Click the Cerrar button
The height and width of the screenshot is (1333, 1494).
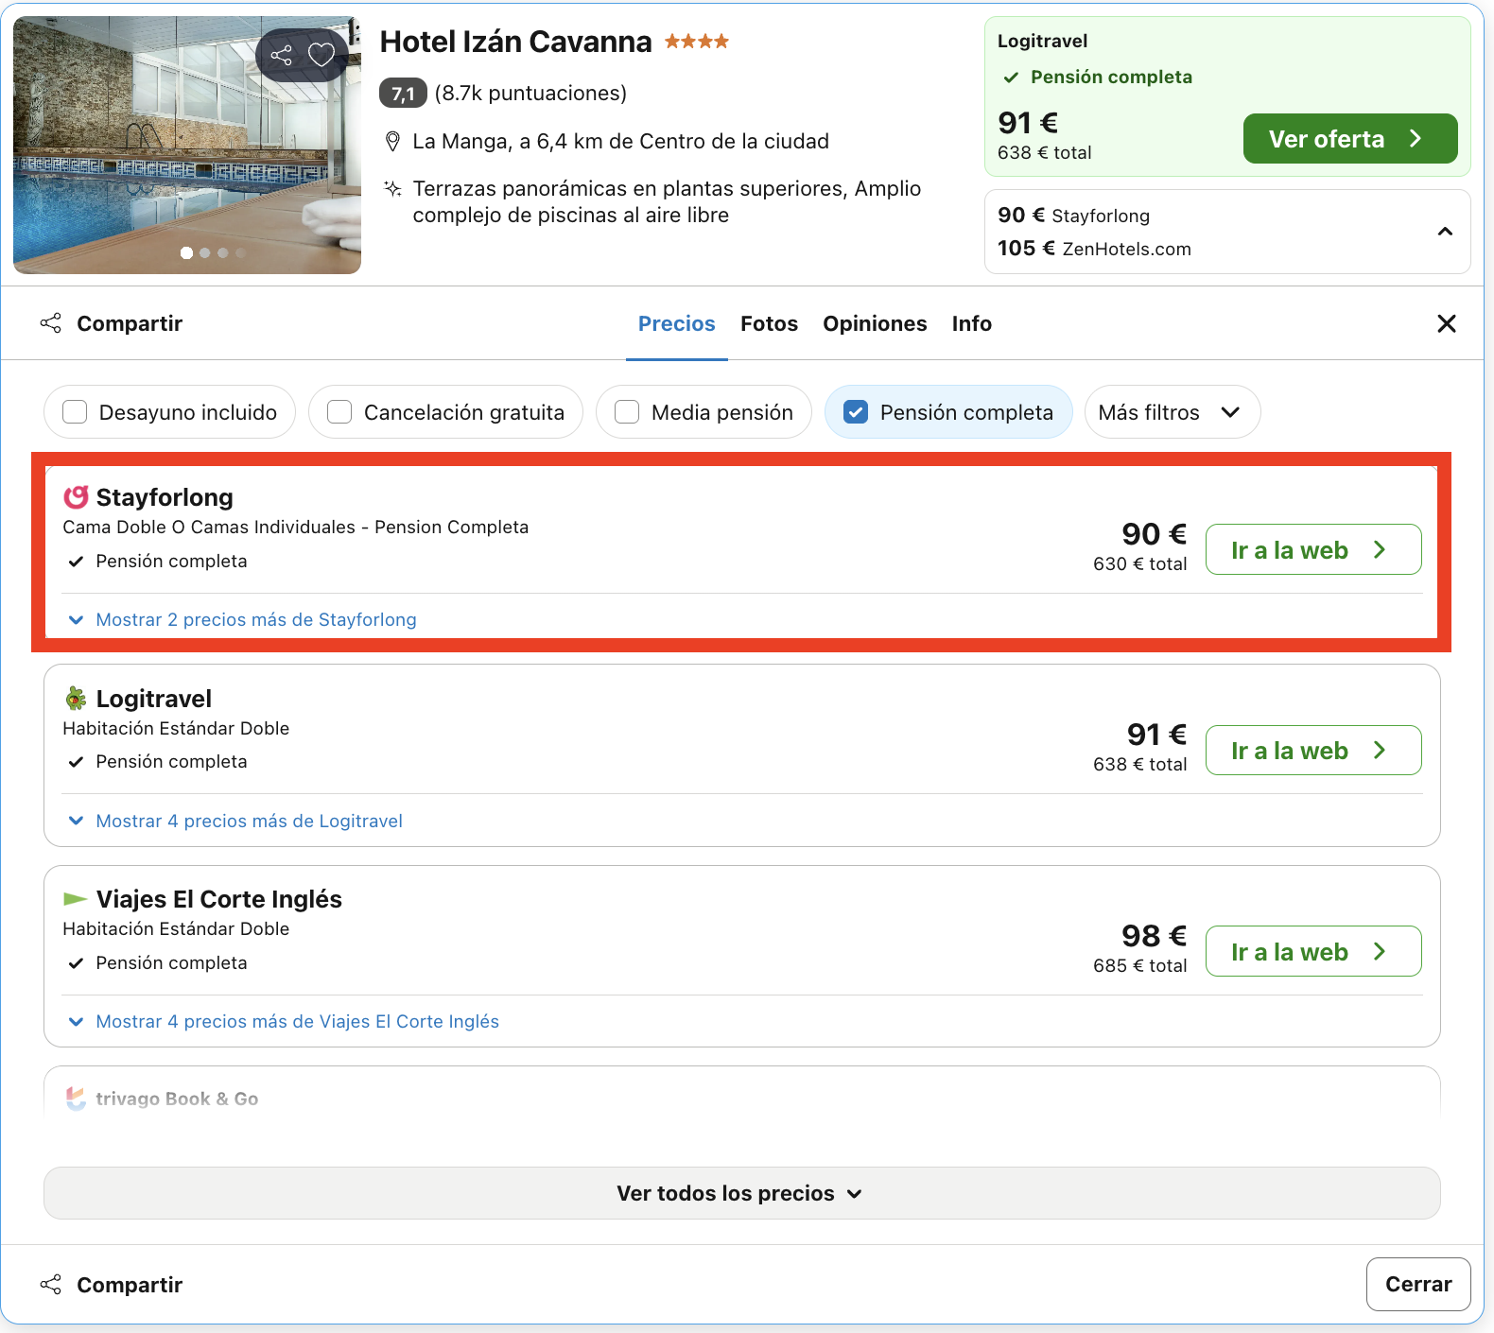point(1418,1284)
